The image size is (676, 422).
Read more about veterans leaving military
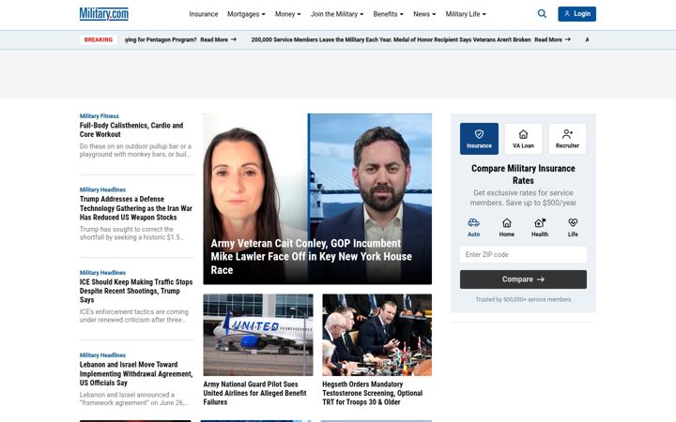[x=552, y=39]
